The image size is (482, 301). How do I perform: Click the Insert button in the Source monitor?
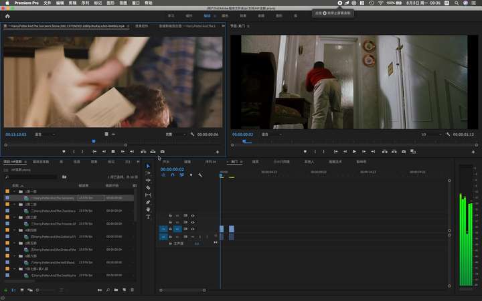[143, 152]
